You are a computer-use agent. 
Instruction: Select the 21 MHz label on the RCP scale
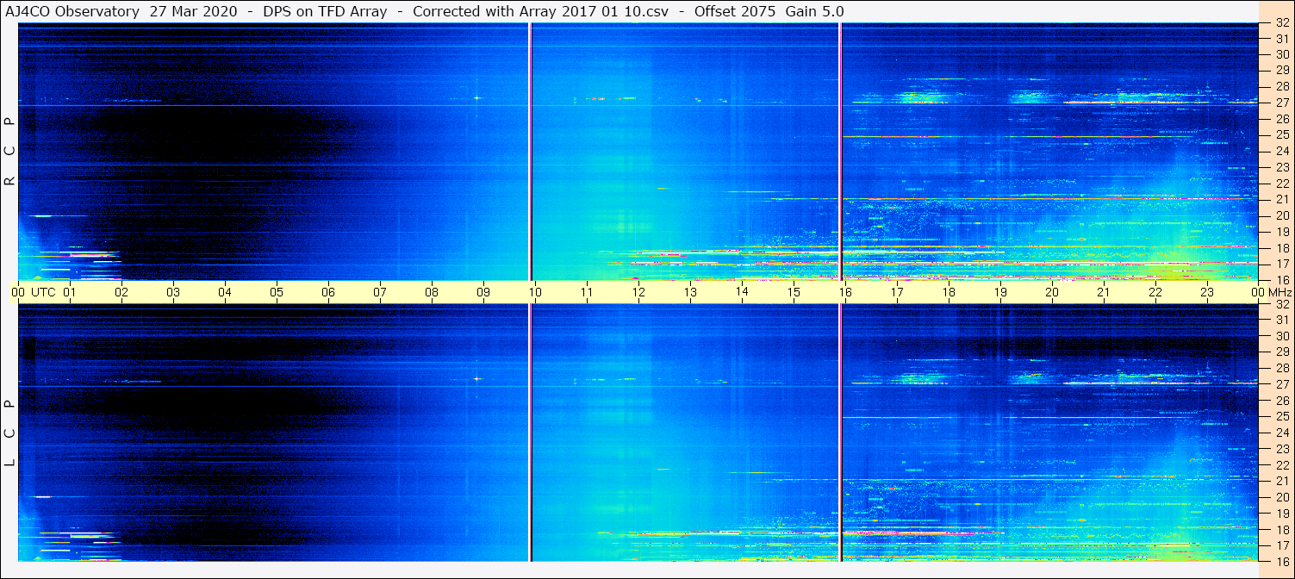pyautogui.click(x=1281, y=199)
